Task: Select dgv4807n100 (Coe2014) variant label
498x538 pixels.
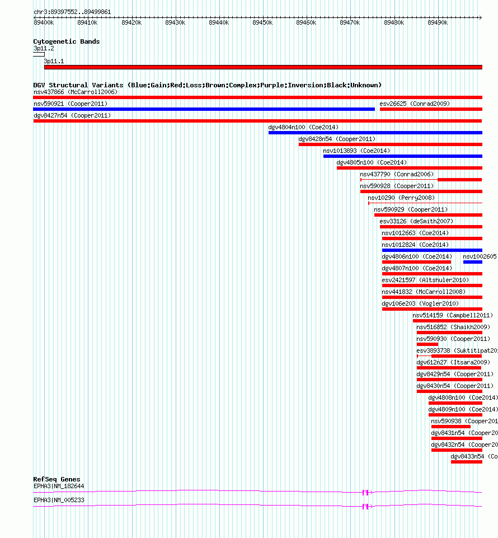Action: pos(417,268)
